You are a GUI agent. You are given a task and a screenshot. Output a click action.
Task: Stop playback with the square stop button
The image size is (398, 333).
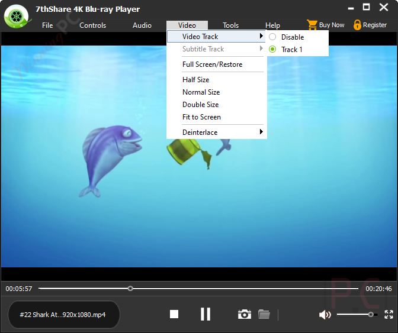[x=174, y=314]
